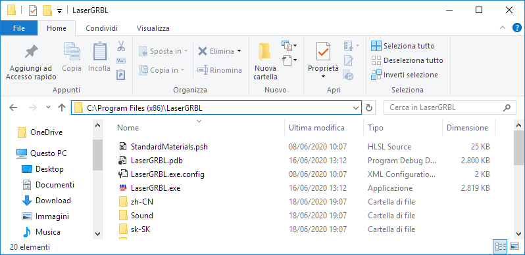Switch to large icons view in status bar
This screenshot has width=525, height=255.
(x=514, y=246)
